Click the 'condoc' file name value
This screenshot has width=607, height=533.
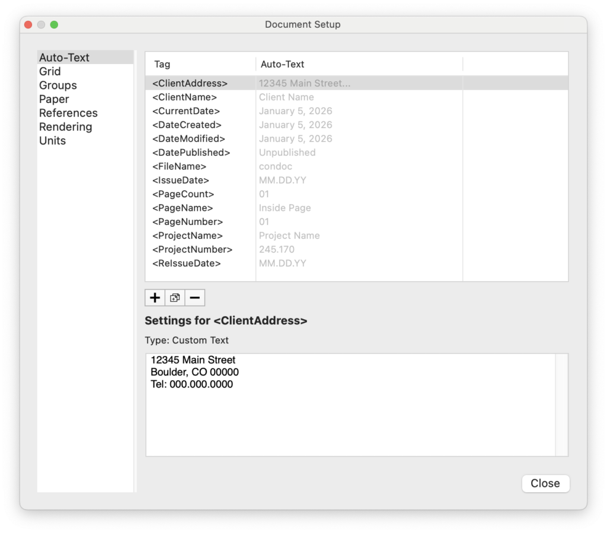pos(275,166)
